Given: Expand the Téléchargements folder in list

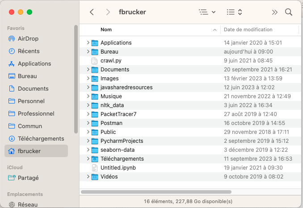Looking at the screenshot, I should (88, 158).
